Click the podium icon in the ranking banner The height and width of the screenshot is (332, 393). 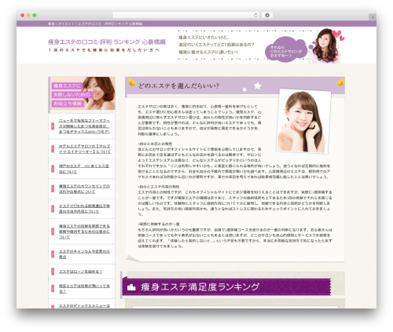(131, 287)
